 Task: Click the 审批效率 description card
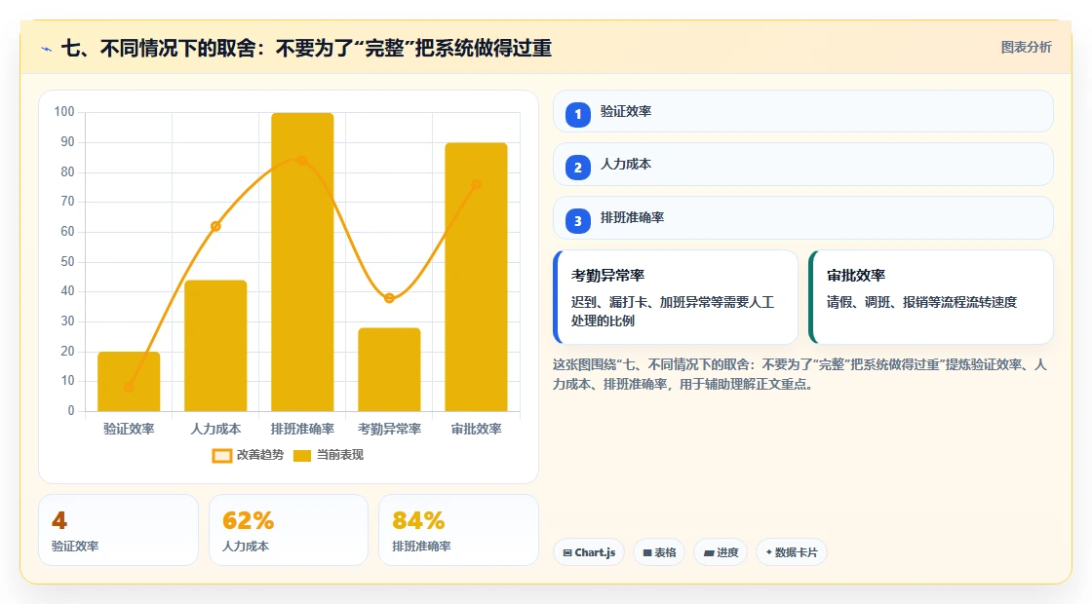[x=930, y=297]
